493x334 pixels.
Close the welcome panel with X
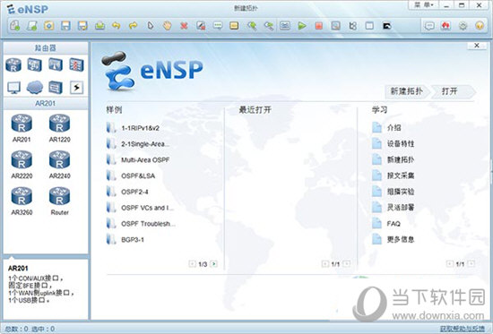[x=477, y=46]
